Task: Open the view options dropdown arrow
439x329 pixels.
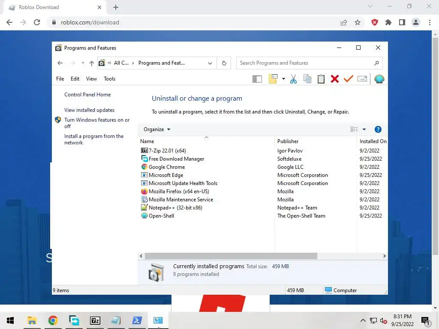Action: pos(364,129)
